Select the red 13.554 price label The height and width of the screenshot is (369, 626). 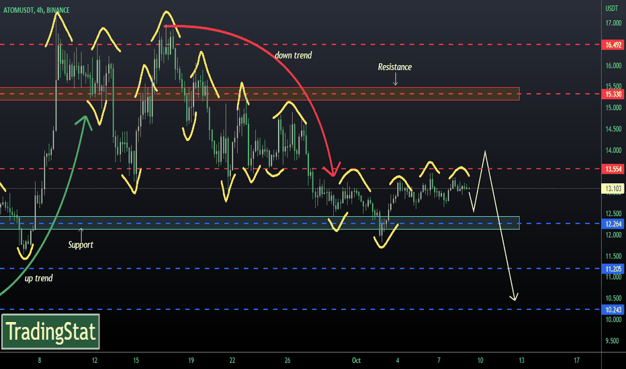[613, 169]
